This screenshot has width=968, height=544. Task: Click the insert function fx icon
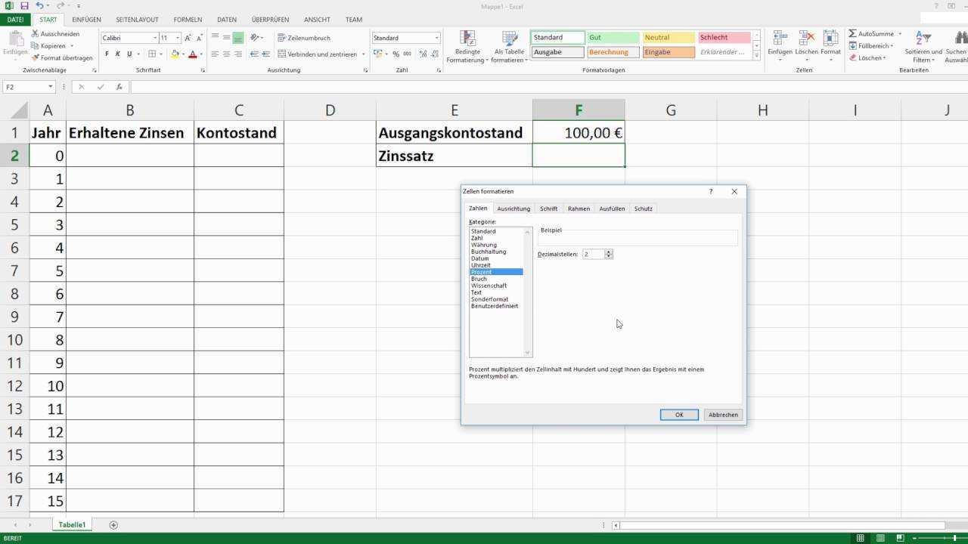119,87
